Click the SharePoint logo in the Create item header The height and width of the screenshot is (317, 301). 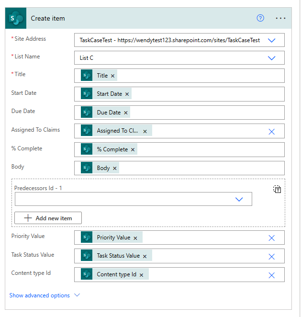[x=16, y=18]
